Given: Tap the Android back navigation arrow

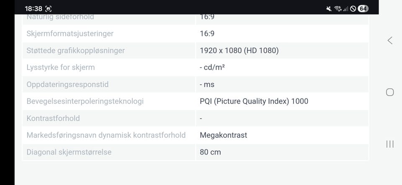Looking at the screenshot, I should coord(390,41).
